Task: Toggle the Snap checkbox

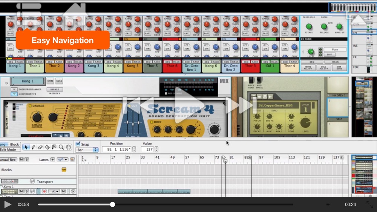Action: click(x=78, y=144)
